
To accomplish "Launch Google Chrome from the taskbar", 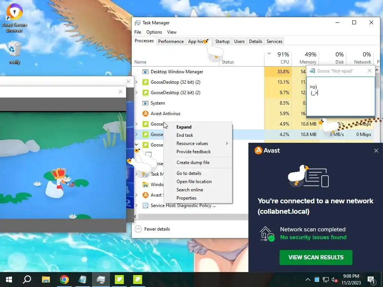I will tap(64, 280).
